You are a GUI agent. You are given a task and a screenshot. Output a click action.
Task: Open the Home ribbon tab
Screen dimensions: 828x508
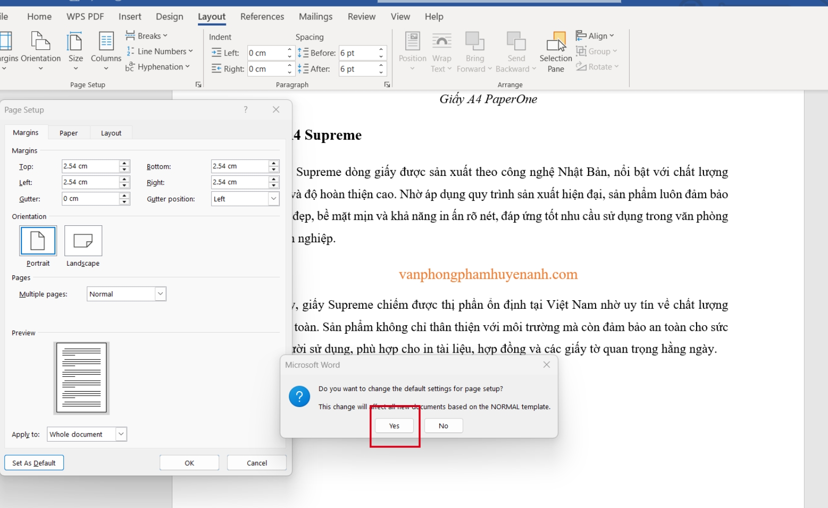click(x=39, y=16)
